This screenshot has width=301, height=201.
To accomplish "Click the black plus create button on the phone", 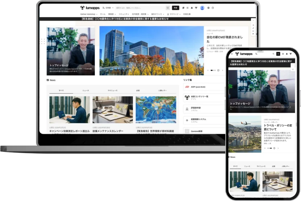I will (278, 54).
